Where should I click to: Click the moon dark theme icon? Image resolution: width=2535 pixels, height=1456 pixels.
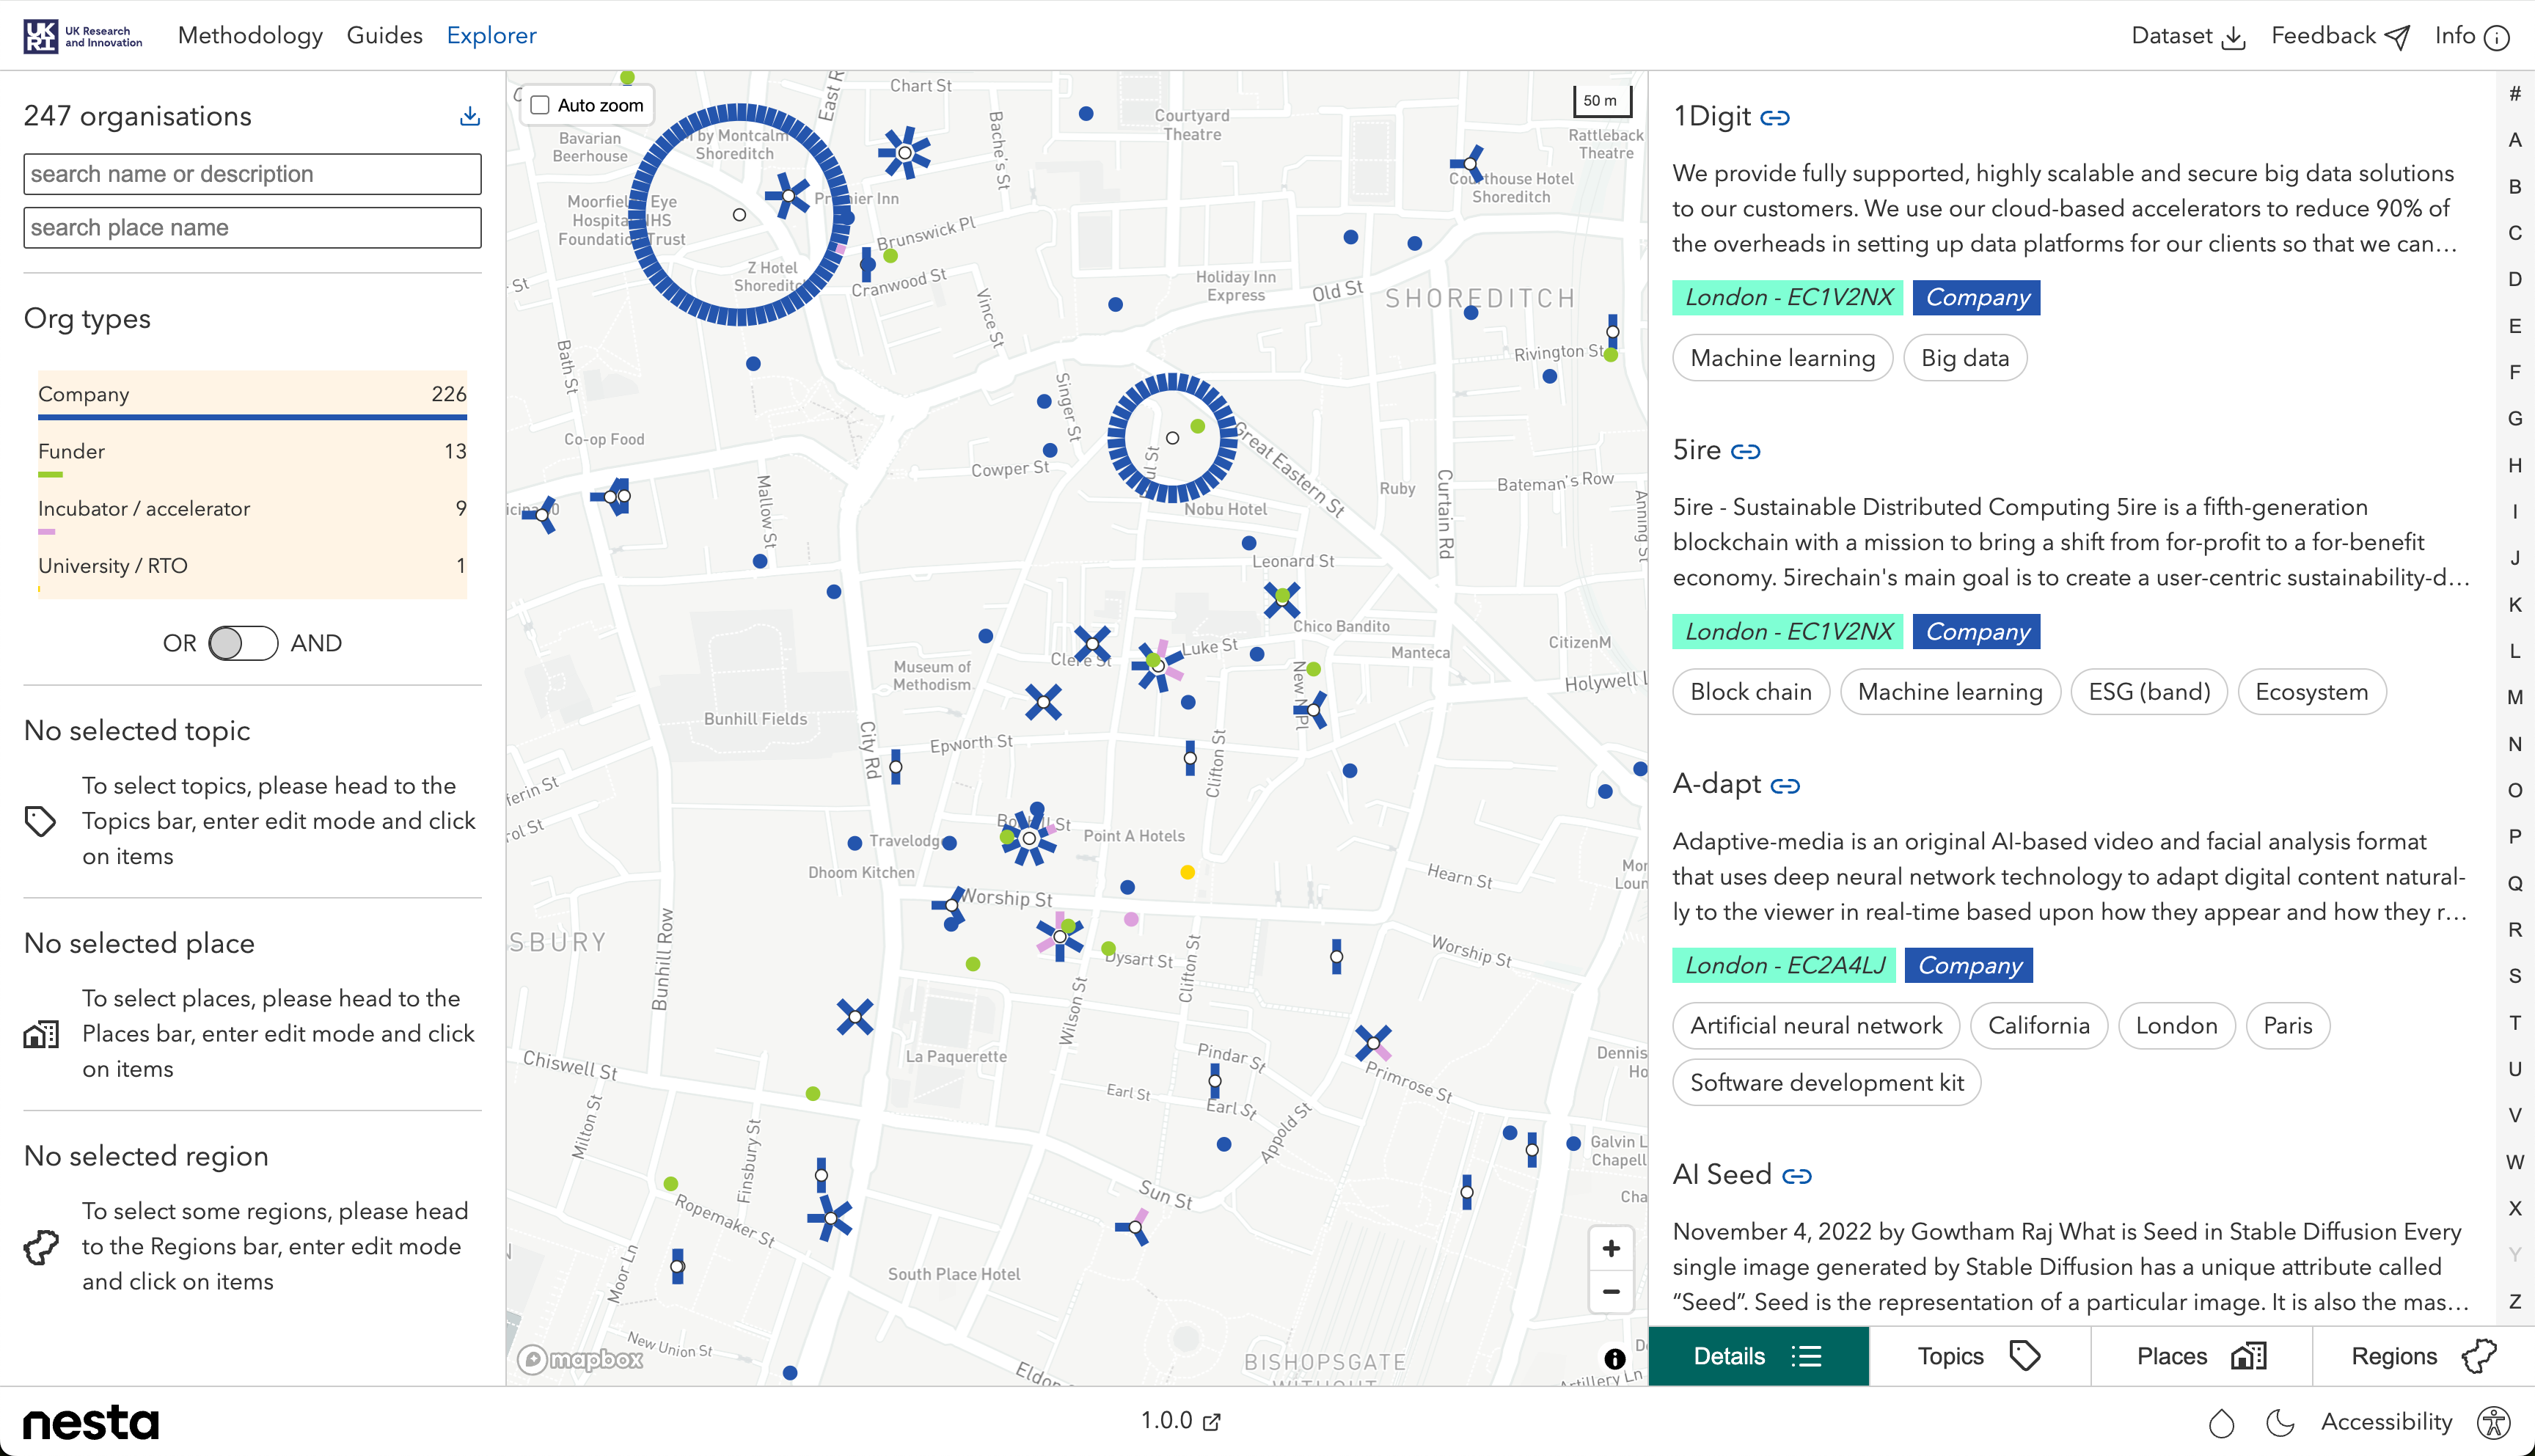(2279, 1422)
